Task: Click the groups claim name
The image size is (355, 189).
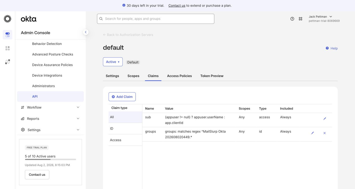Action: 150,131
